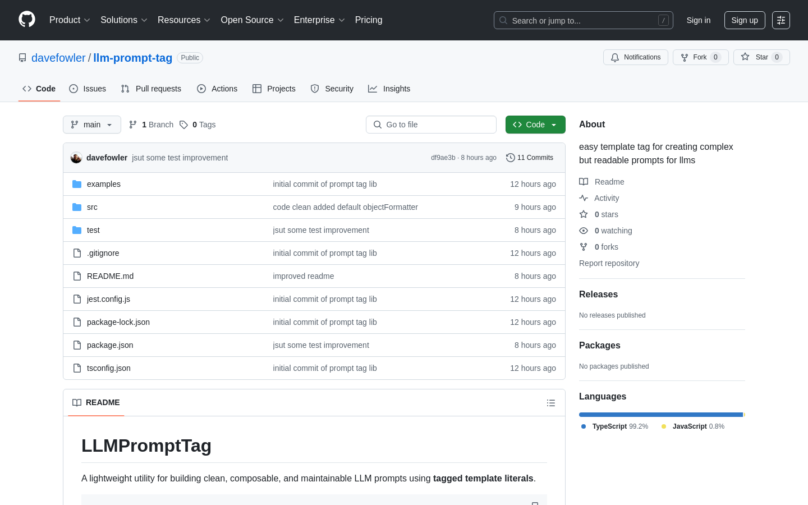
Task: Open the GitHub homepage logo
Action: (27, 20)
